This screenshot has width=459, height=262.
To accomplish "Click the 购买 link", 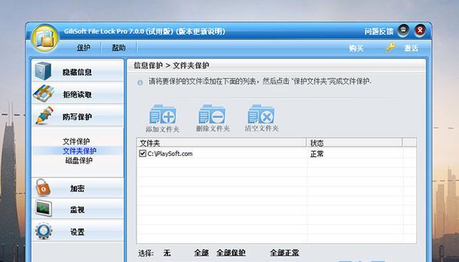I will [x=357, y=48].
